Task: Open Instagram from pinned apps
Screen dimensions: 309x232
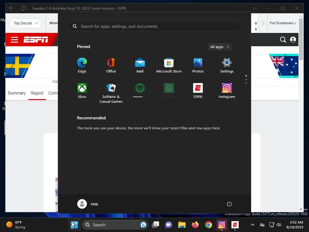Action: pos(227,91)
